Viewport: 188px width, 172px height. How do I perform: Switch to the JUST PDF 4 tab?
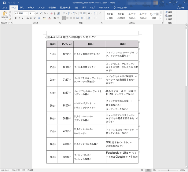coord(104,8)
